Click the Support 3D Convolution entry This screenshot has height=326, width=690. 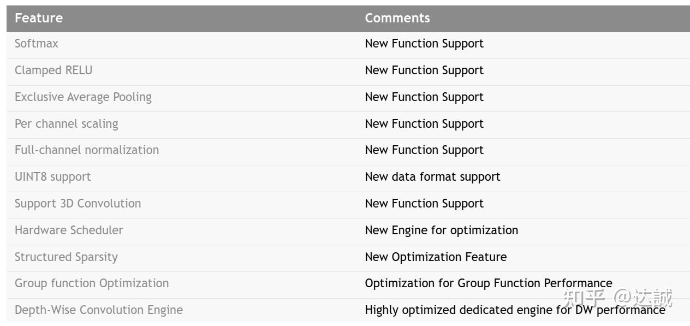(78, 204)
